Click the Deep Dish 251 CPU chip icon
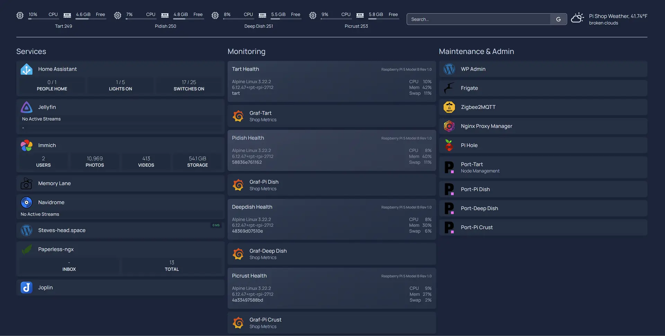 coord(215,15)
